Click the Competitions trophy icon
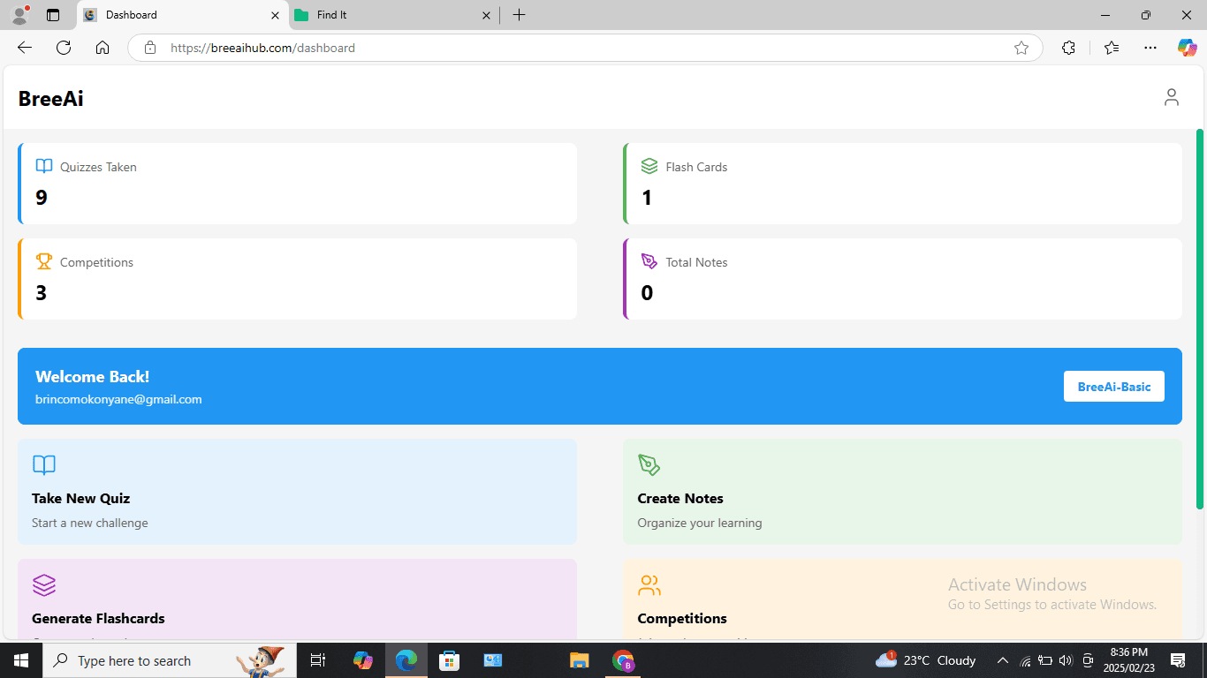This screenshot has height=678, width=1207. coord(44,261)
